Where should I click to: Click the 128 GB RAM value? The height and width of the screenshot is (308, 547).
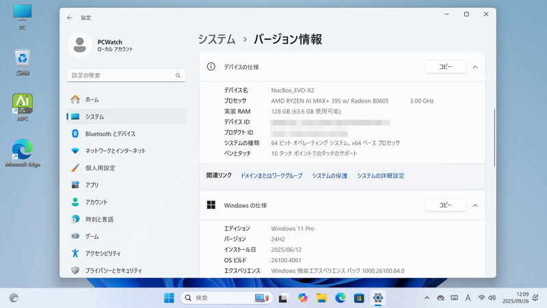(306, 112)
